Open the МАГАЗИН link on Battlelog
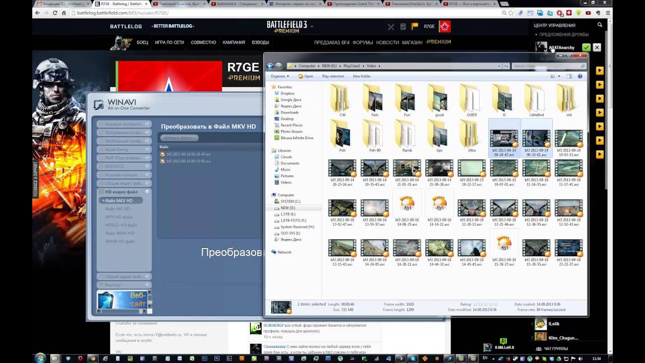The width and height of the screenshot is (645, 363). (412, 42)
